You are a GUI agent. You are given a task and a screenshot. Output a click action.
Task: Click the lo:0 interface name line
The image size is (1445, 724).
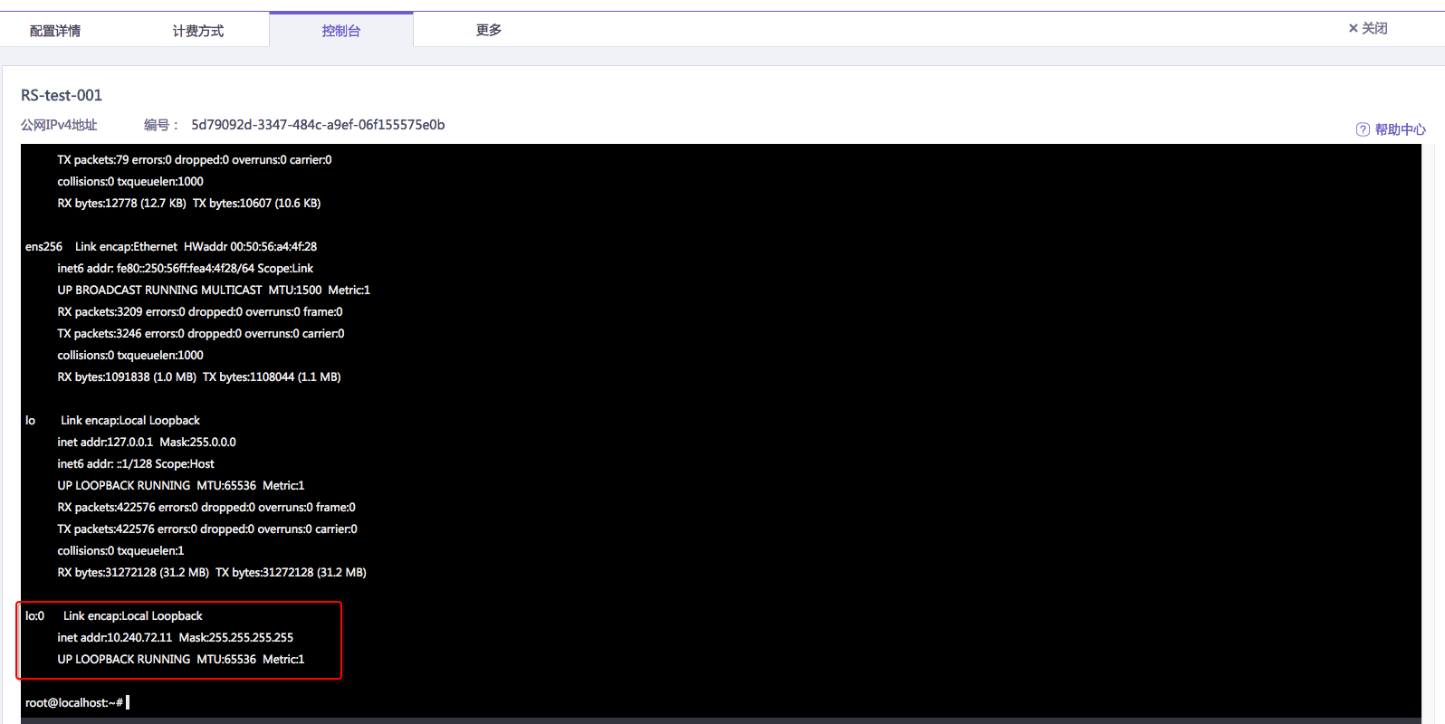[114, 615]
